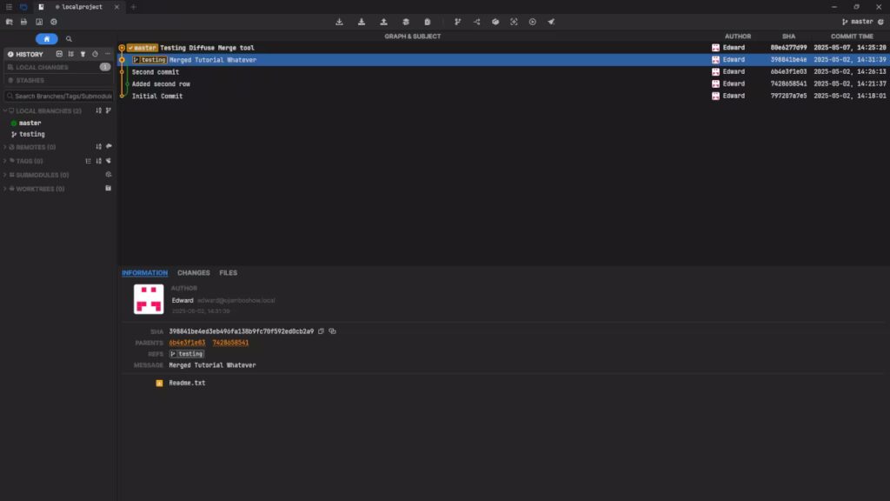Viewport: 890px width, 501px height.
Task: Create a new branch with the branch toolbar icon
Action: click(456, 21)
